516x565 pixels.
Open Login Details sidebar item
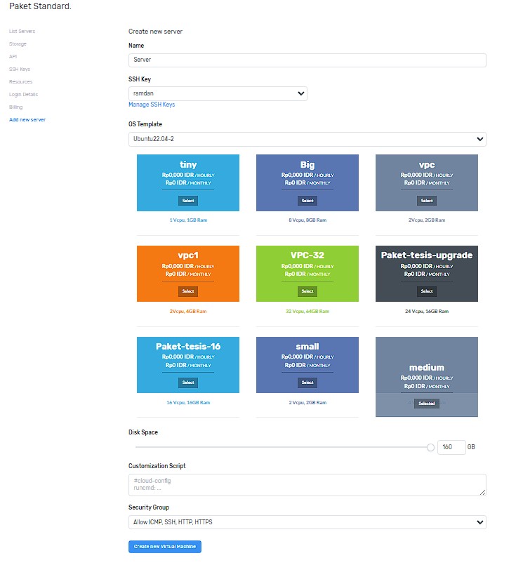coord(23,95)
